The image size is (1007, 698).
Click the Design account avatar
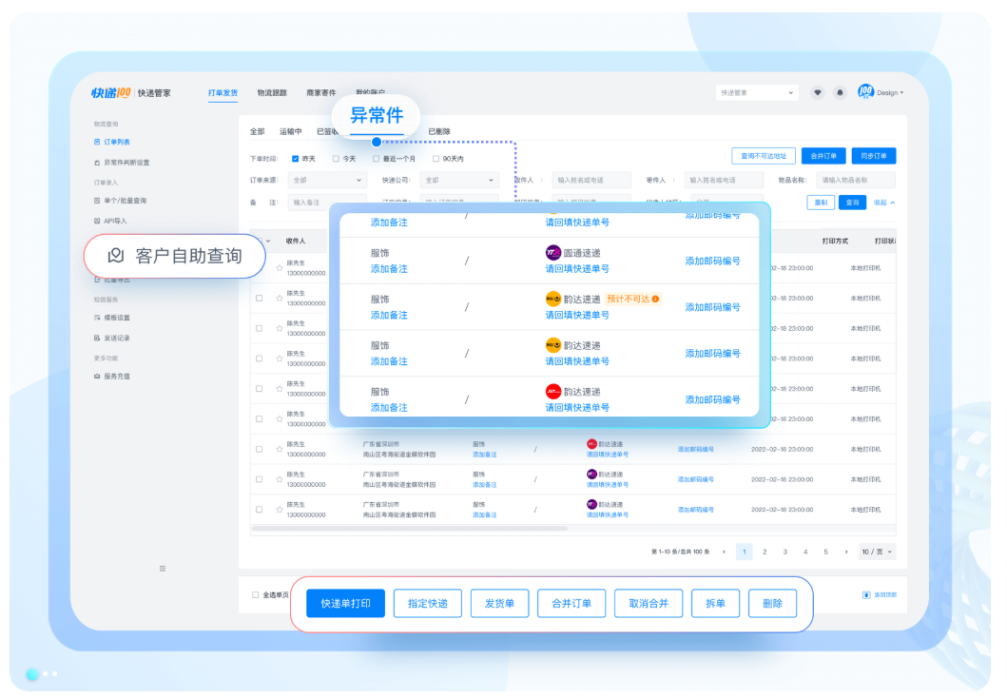tap(865, 92)
